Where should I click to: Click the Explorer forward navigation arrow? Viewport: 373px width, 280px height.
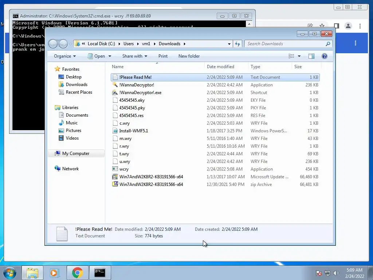pyautogui.click(x=63, y=44)
